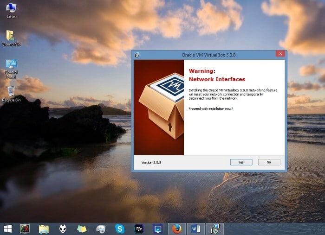Open the Recycle Bin
The width and height of the screenshot is (325, 235).
[11, 91]
